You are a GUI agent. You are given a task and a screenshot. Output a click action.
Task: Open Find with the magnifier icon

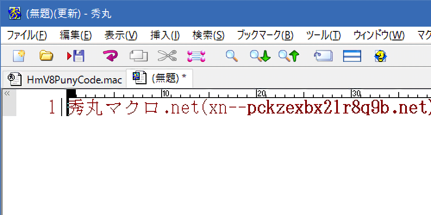[x=232, y=56]
